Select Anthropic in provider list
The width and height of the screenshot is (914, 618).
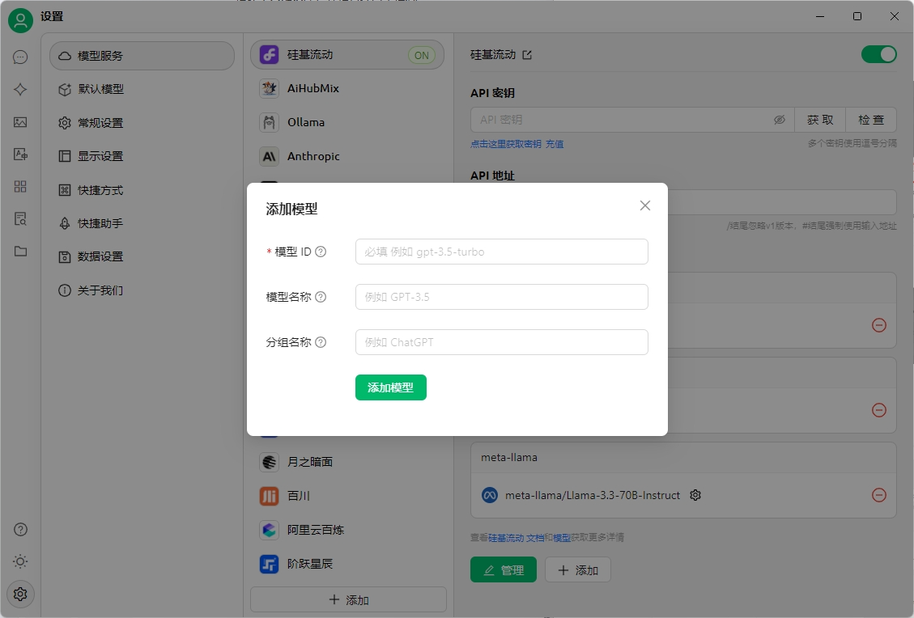[347, 156]
